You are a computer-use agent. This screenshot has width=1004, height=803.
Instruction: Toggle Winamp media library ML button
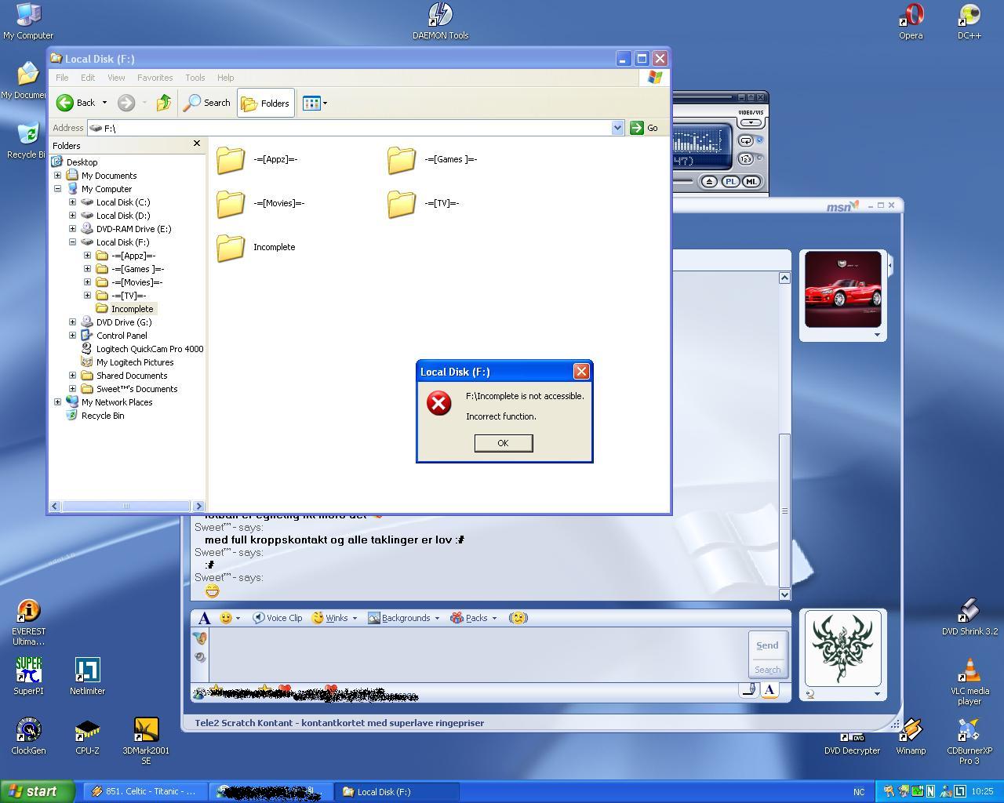(x=751, y=181)
